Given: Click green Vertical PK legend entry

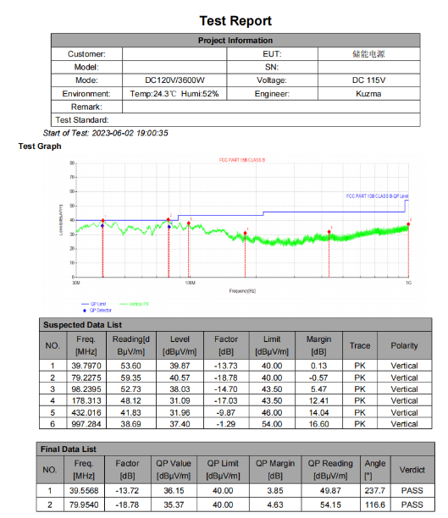Looking at the screenshot, I should pyautogui.click(x=135, y=304).
